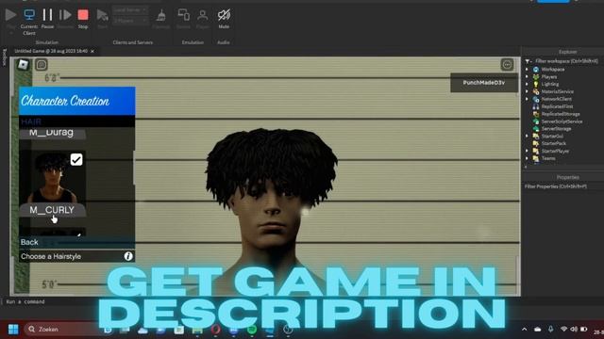Close the Untitled Game document tab
This screenshot has width=604, height=339.
(x=92, y=51)
